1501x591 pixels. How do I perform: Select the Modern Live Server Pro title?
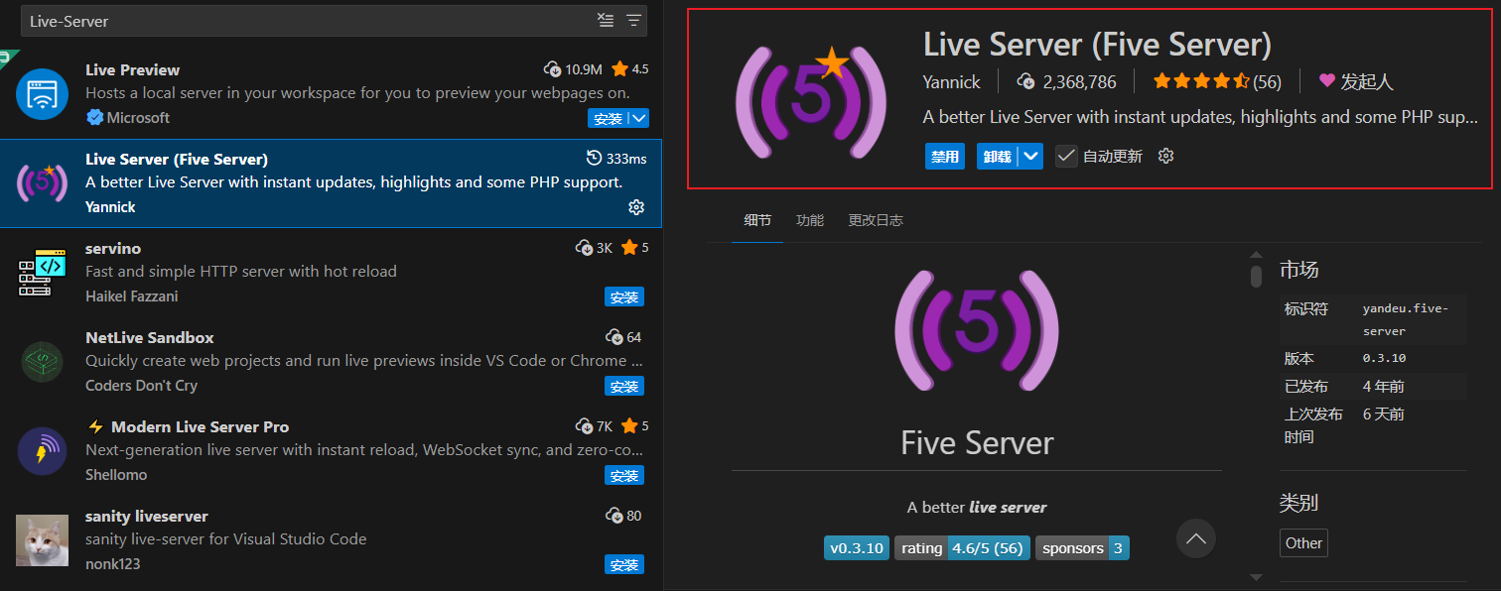coord(200,426)
